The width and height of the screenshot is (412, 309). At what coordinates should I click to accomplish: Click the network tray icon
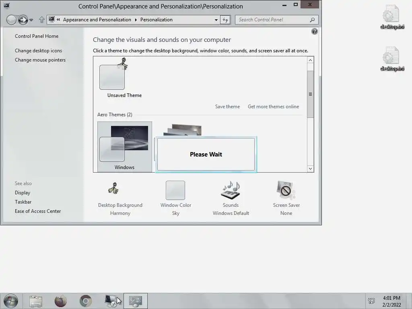pyautogui.click(x=371, y=301)
